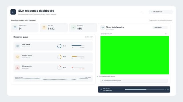Click the Order status SLA progress bar

(78, 45)
